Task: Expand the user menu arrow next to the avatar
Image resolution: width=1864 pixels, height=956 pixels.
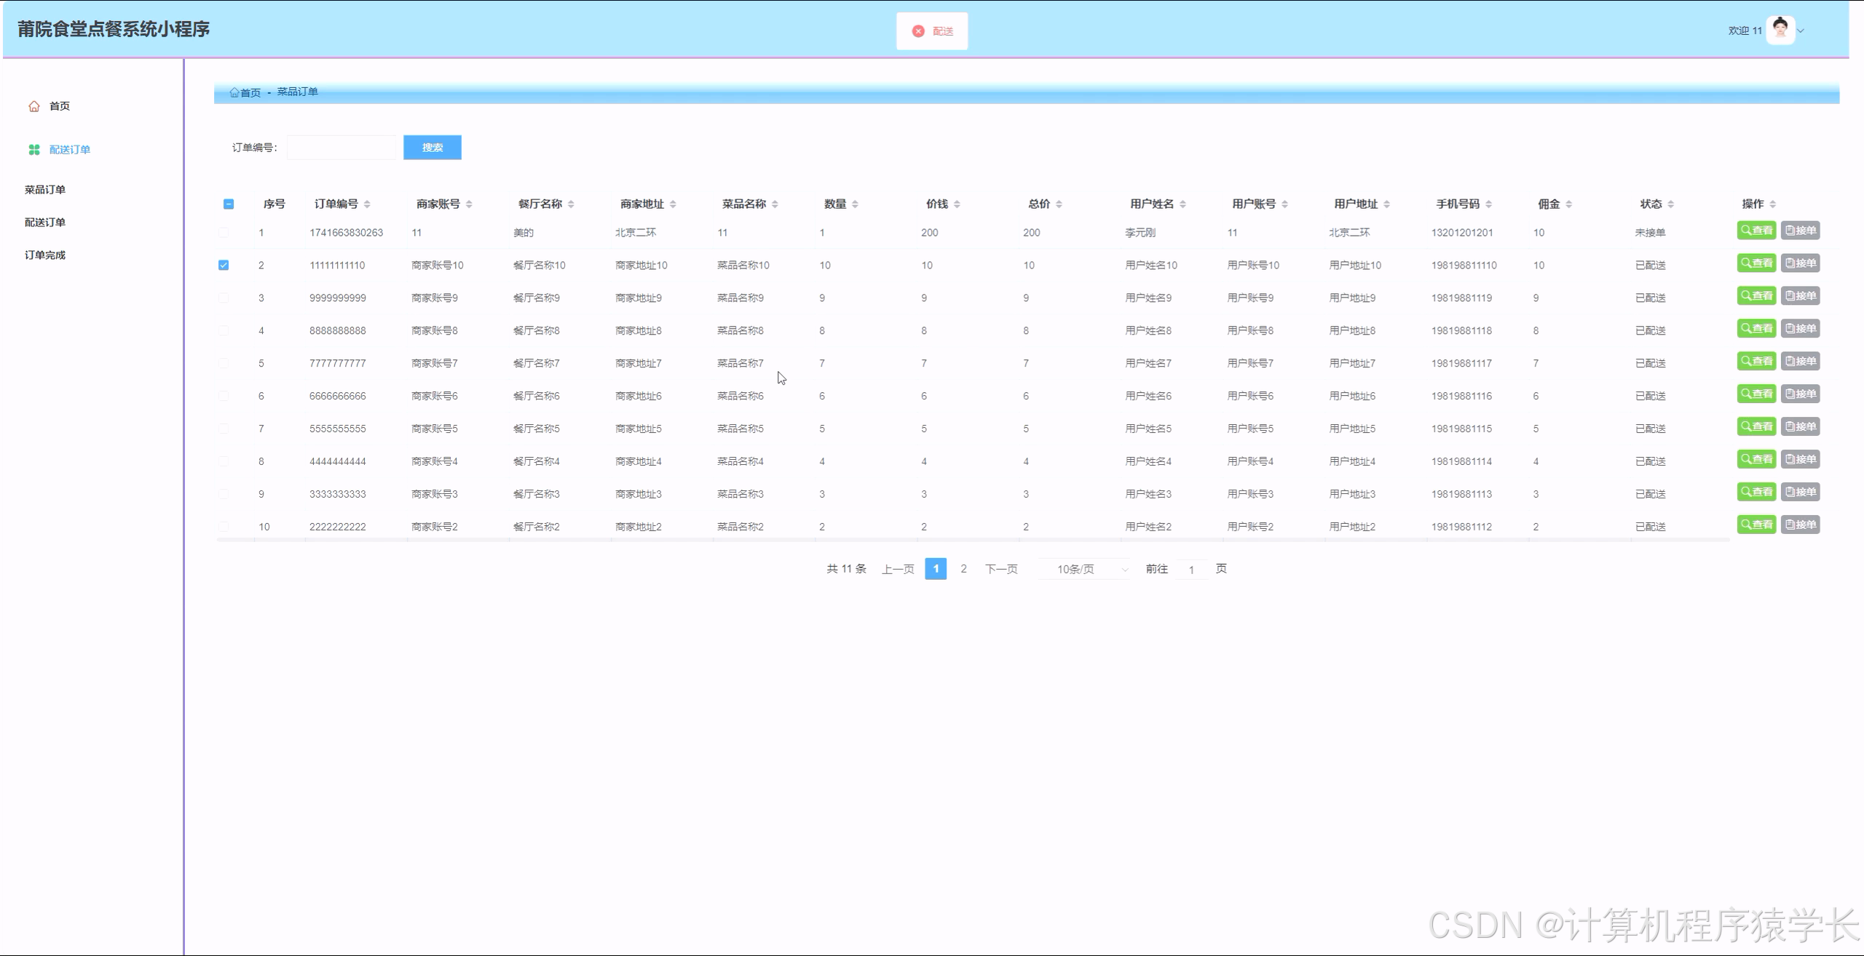Action: click(x=1801, y=31)
